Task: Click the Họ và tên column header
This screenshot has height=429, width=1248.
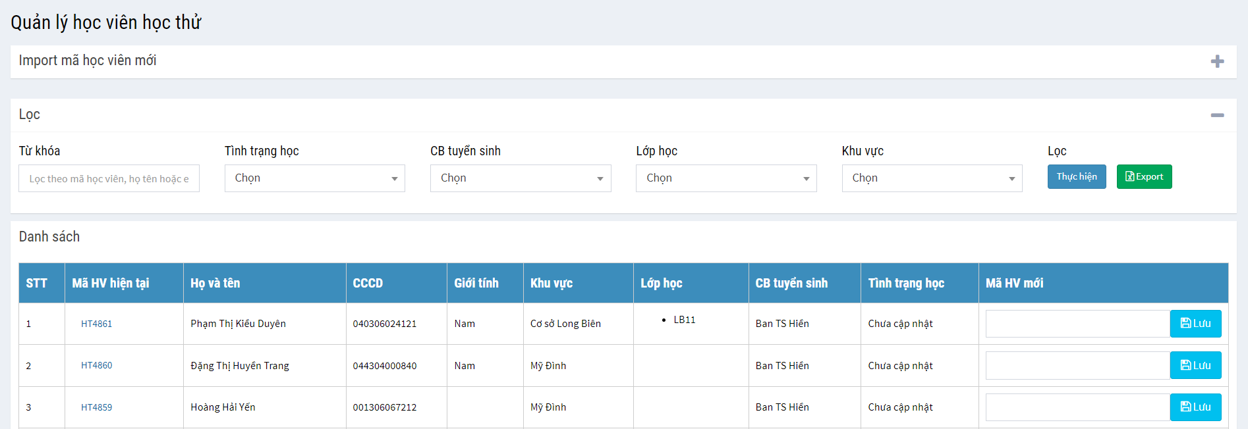Action: point(215,283)
